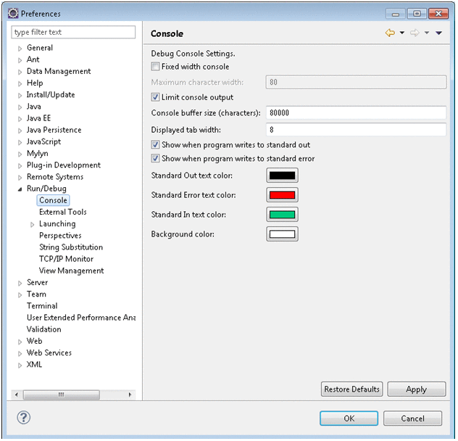Image resolution: width=458 pixels, height=441 pixels.
Task: Expand the Java EE tree node
Action: point(20,118)
